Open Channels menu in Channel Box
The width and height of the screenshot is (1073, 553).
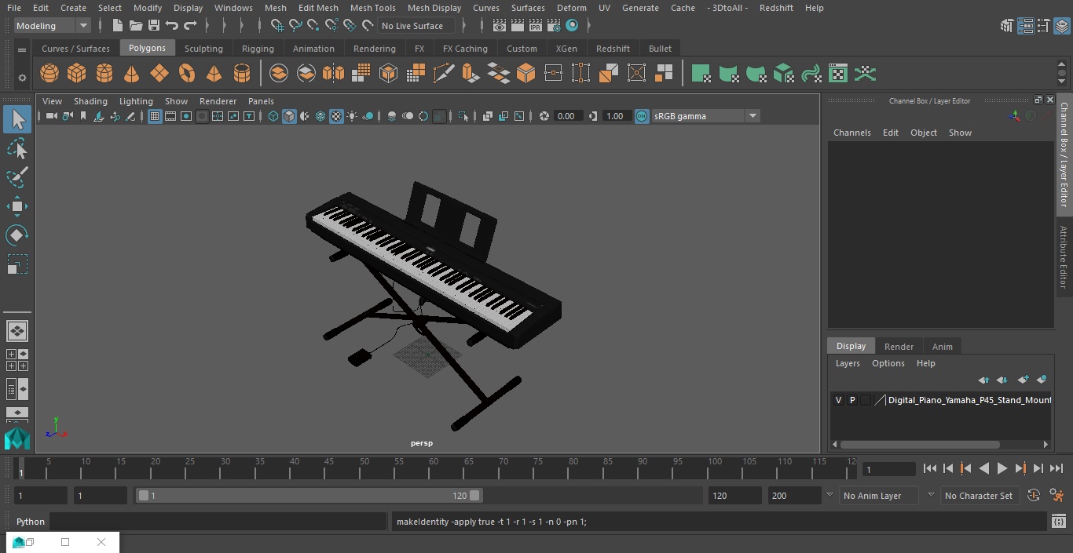click(x=851, y=133)
